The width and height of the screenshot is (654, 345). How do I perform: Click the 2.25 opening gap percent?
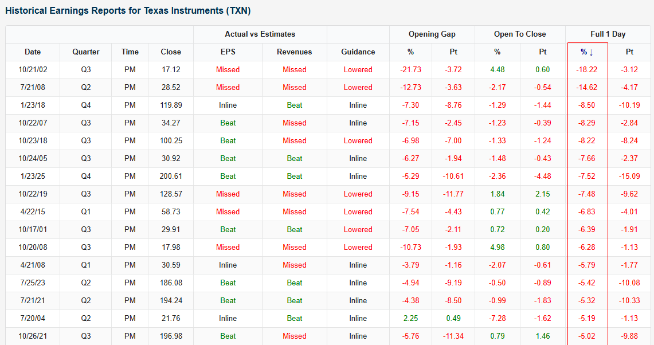[x=410, y=318]
